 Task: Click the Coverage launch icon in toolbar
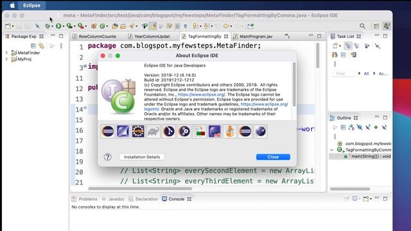[x=69, y=26]
